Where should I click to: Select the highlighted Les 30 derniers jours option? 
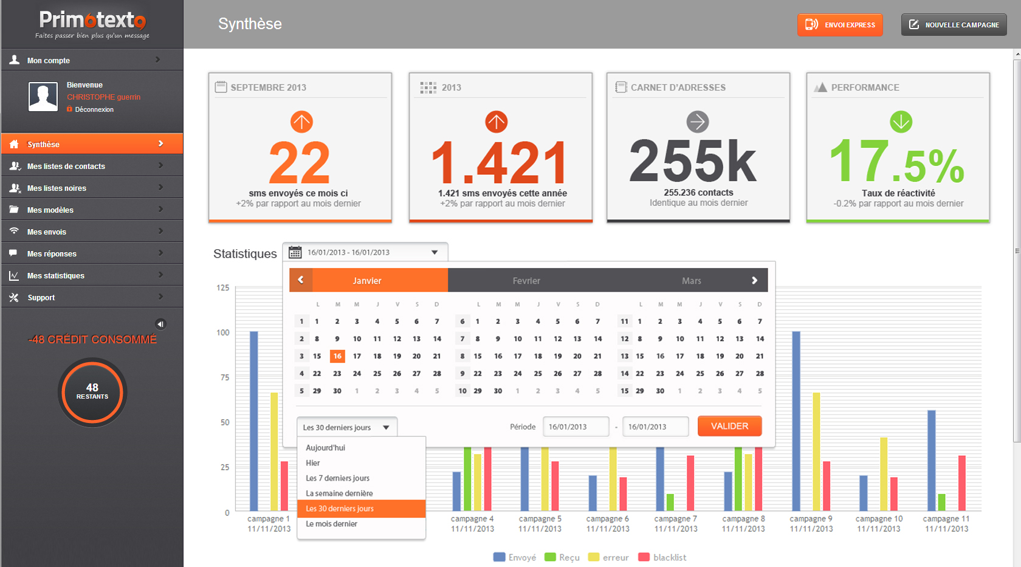point(362,509)
